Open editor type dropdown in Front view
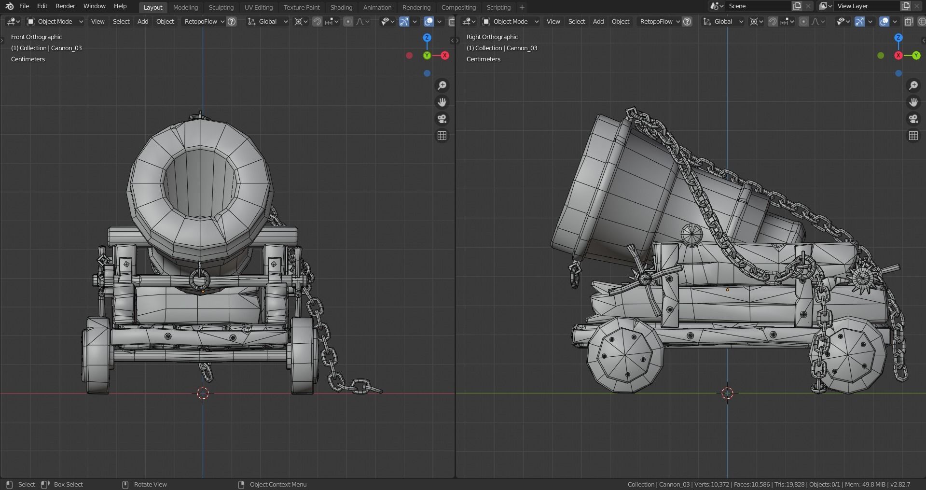Image resolution: width=926 pixels, height=490 pixels. pyautogui.click(x=13, y=21)
